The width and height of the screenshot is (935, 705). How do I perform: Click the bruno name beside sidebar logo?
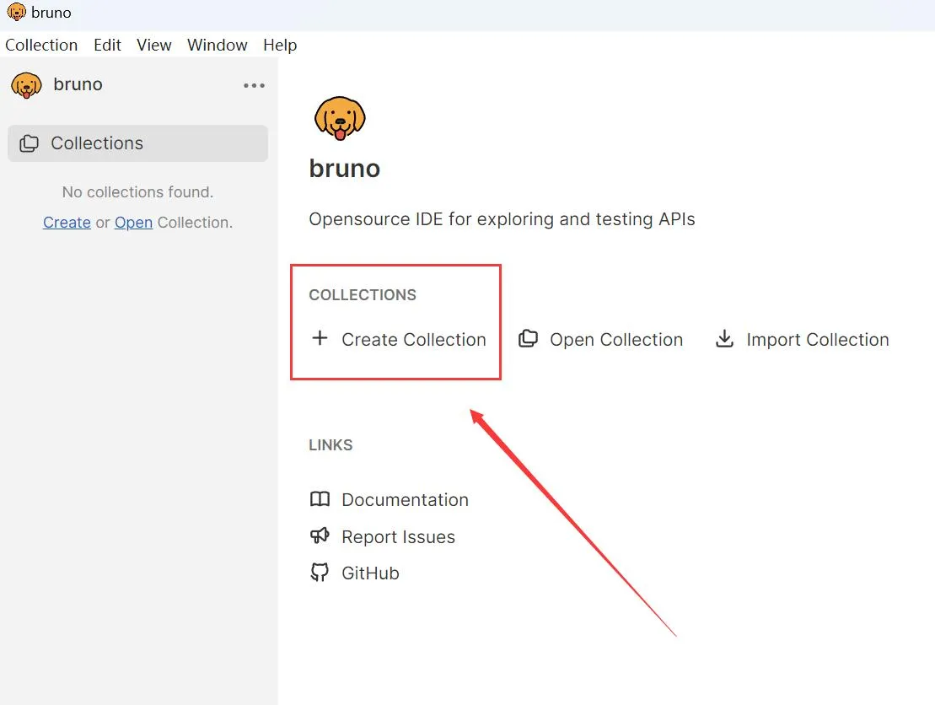click(78, 84)
